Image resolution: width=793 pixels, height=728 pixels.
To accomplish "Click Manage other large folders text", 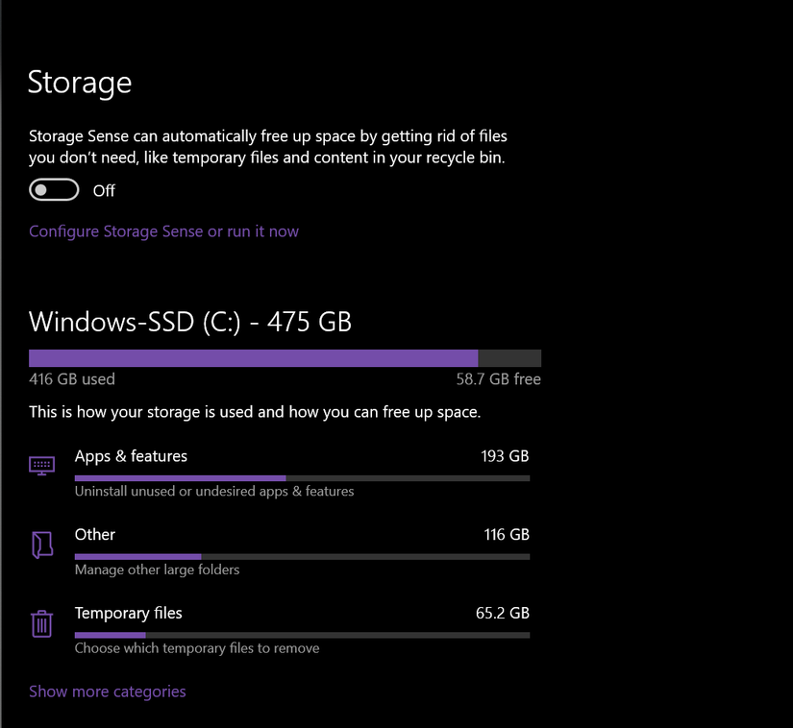I will (157, 570).
